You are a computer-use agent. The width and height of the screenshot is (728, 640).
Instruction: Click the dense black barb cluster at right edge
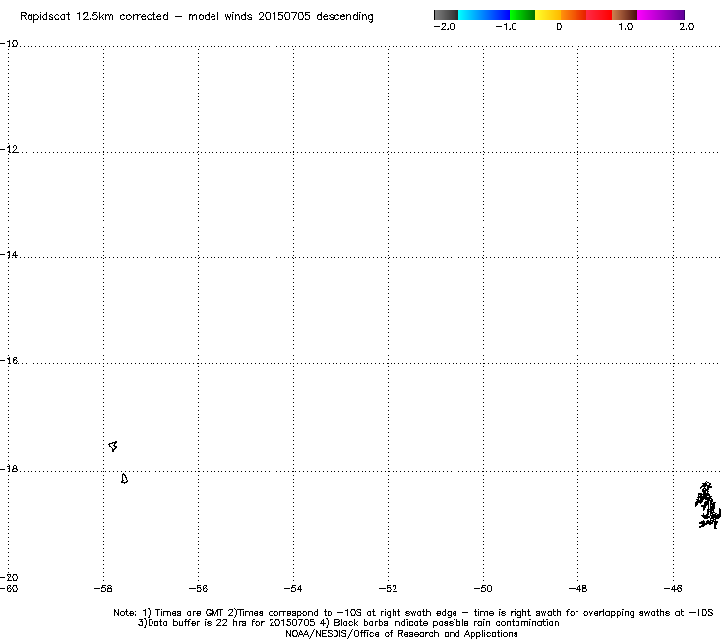707,505
